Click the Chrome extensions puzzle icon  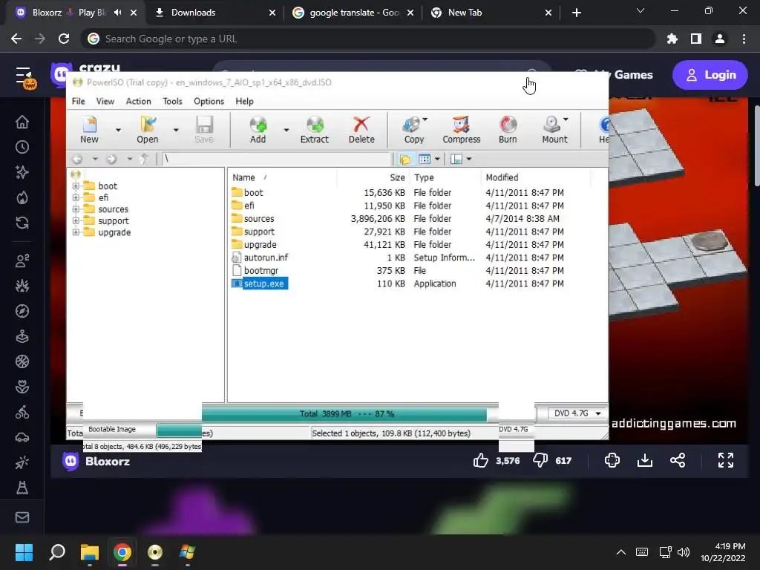click(x=672, y=39)
